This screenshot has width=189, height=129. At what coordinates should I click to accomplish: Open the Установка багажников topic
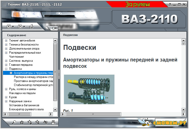(24, 105)
